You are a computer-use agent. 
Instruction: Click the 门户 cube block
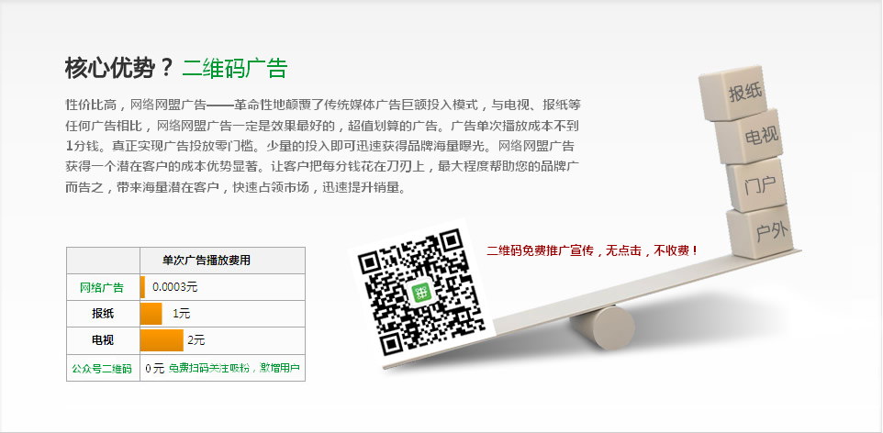(x=755, y=184)
